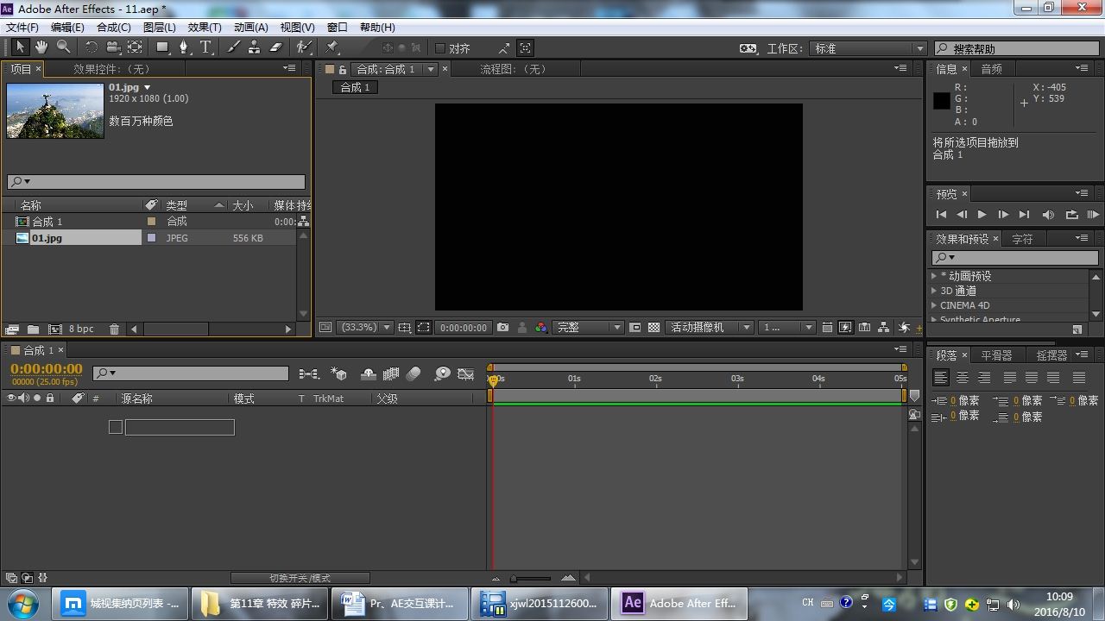Screen dimensions: 1105x621
Task: Open the 活动摄像机 camera dropdown
Action: 710,328
